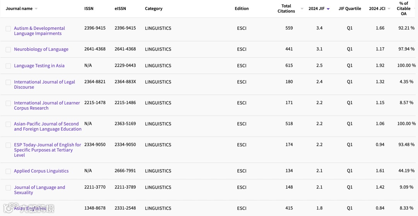Toggle checkbox for Journal of Language and Sexuality

[x=8, y=188]
